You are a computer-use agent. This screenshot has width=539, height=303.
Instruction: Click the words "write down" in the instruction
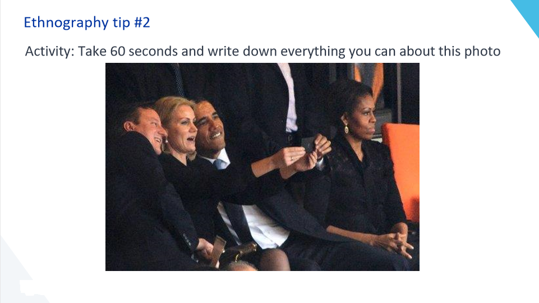click(242, 51)
